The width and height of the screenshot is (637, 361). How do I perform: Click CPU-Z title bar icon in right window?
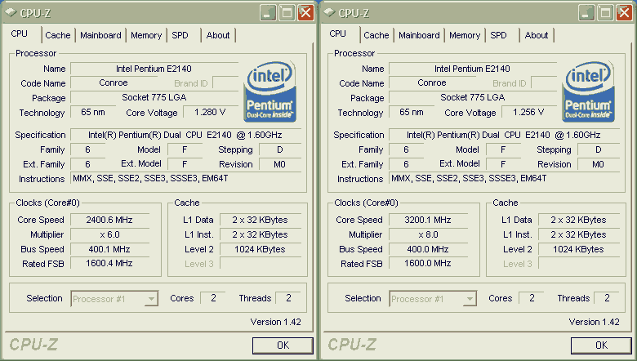coord(329,13)
